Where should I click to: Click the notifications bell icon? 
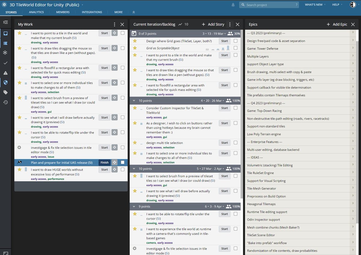tap(233, 5)
